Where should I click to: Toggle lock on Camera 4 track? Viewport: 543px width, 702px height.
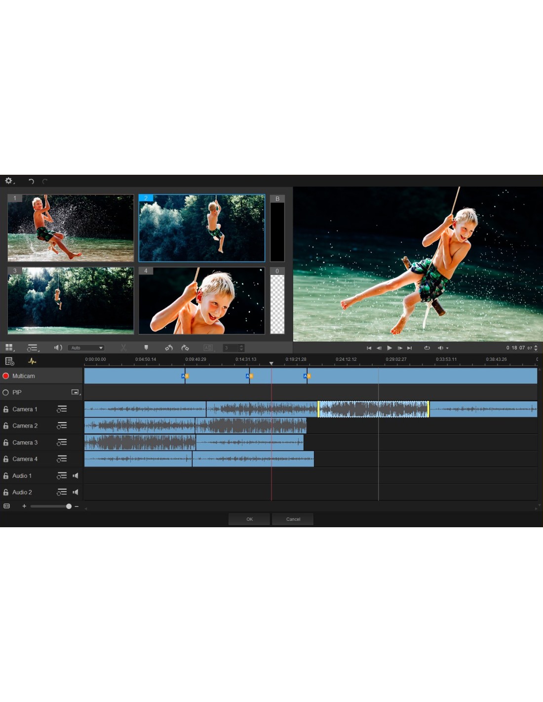(x=6, y=459)
